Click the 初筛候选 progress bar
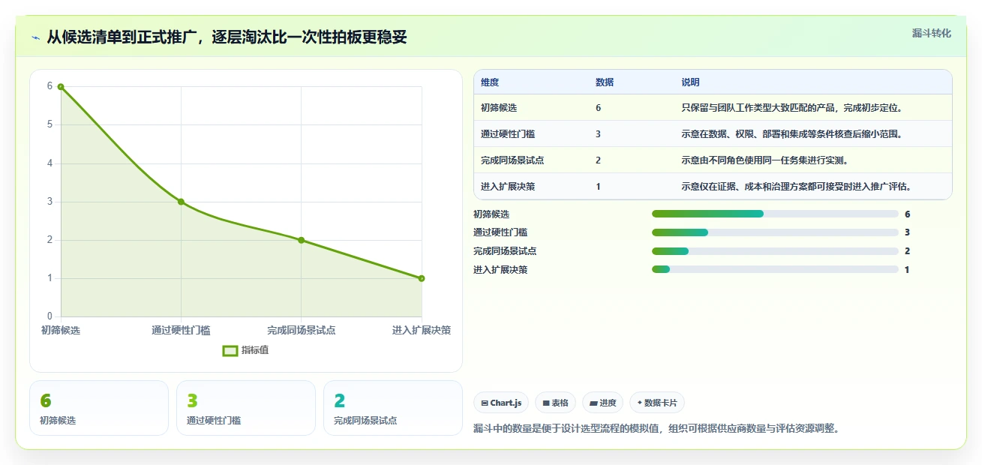The image size is (982, 465). coord(775,214)
